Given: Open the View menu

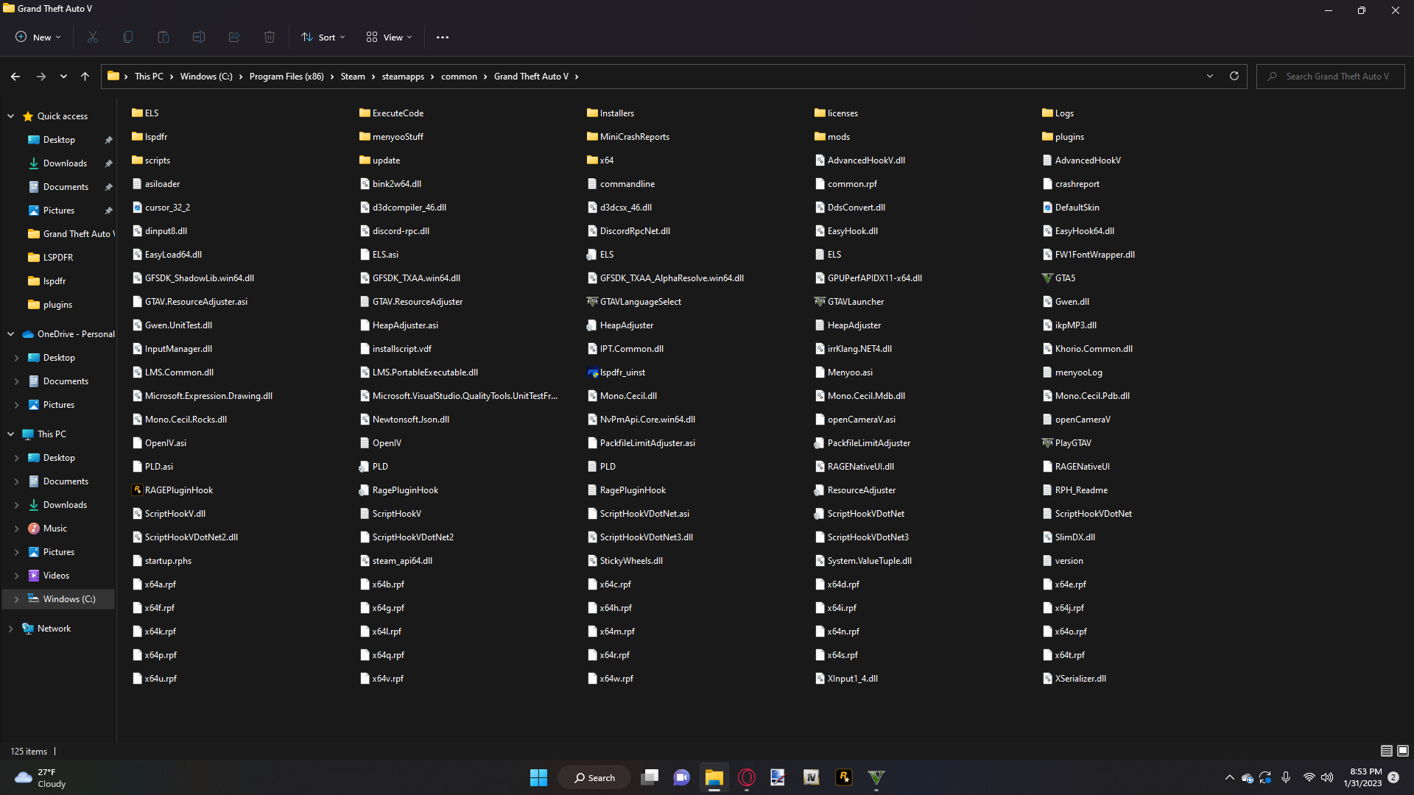Looking at the screenshot, I should (389, 37).
